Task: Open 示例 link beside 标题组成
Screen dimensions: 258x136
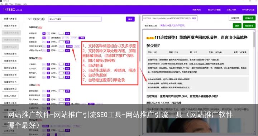Action: [40, 28]
